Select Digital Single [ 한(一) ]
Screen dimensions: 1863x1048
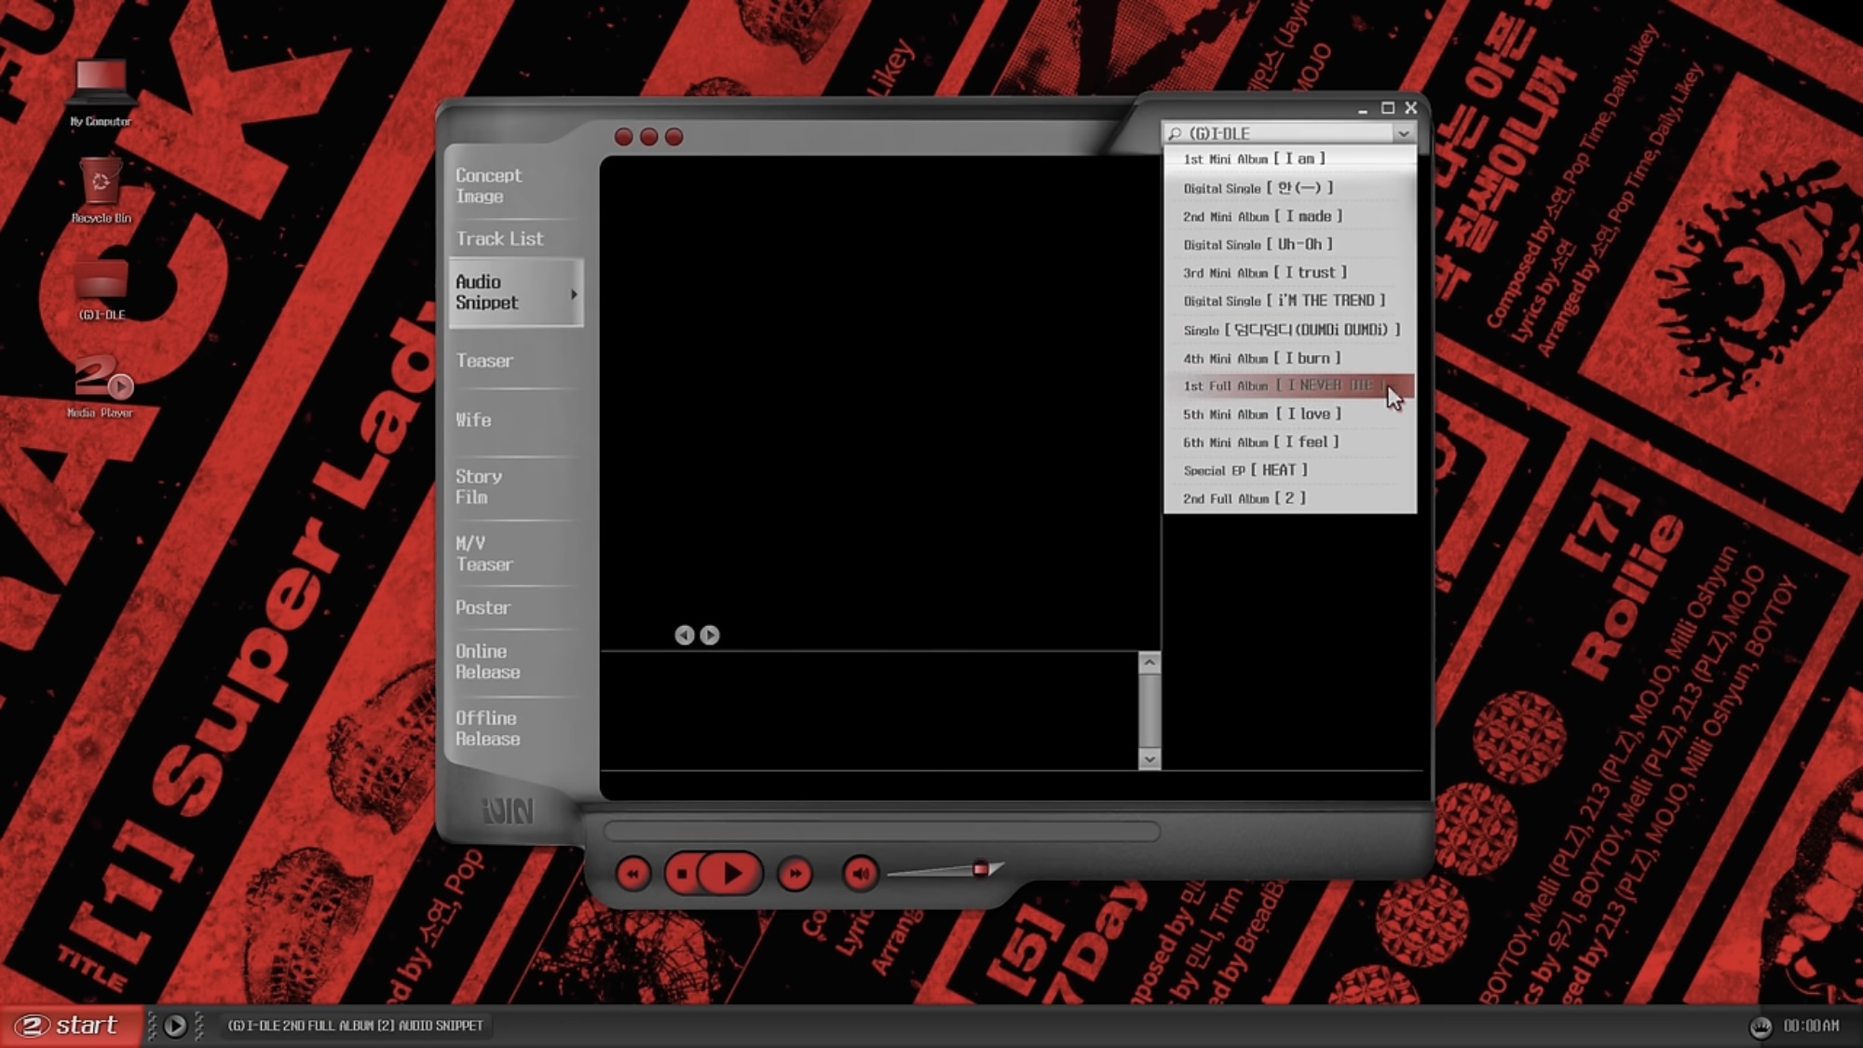click(x=1290, y=188)
